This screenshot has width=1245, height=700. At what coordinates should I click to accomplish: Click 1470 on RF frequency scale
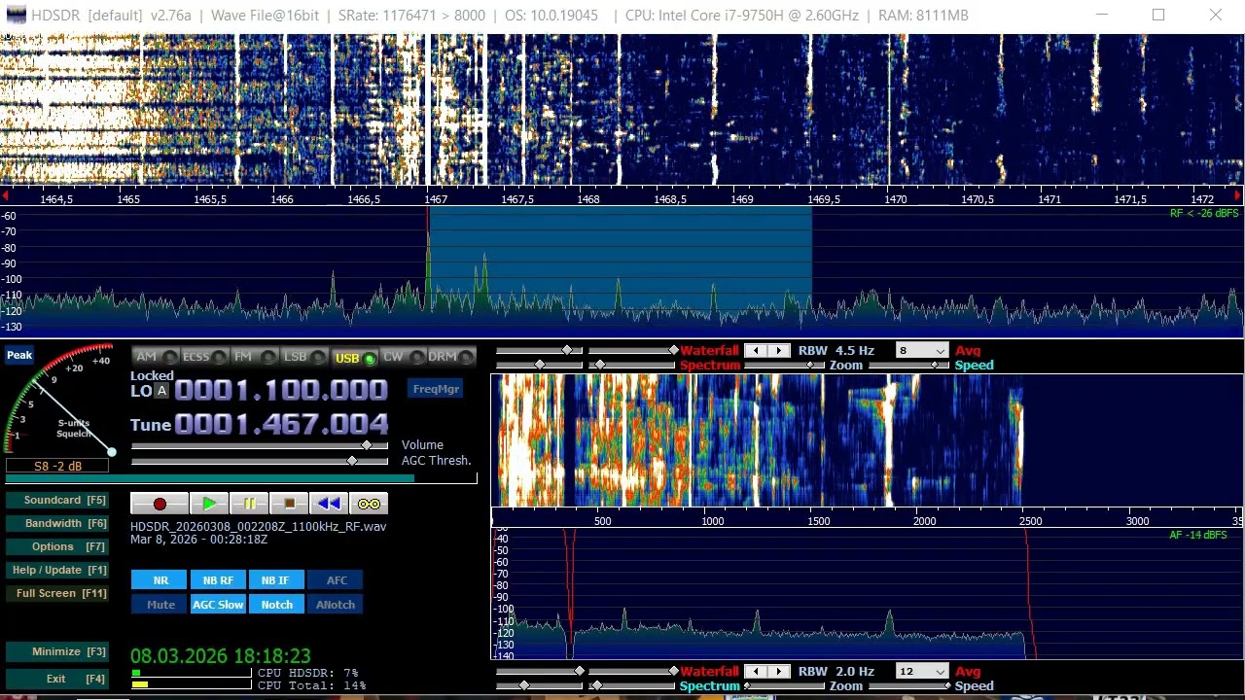point(896,199)
